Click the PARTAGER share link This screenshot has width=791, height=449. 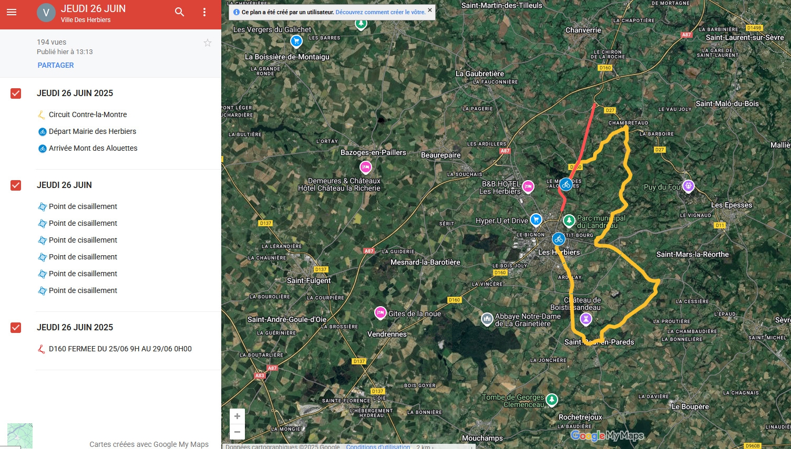coord(56,65)
